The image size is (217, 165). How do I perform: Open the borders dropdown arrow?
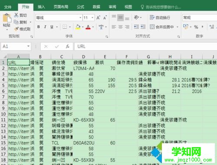70,27
